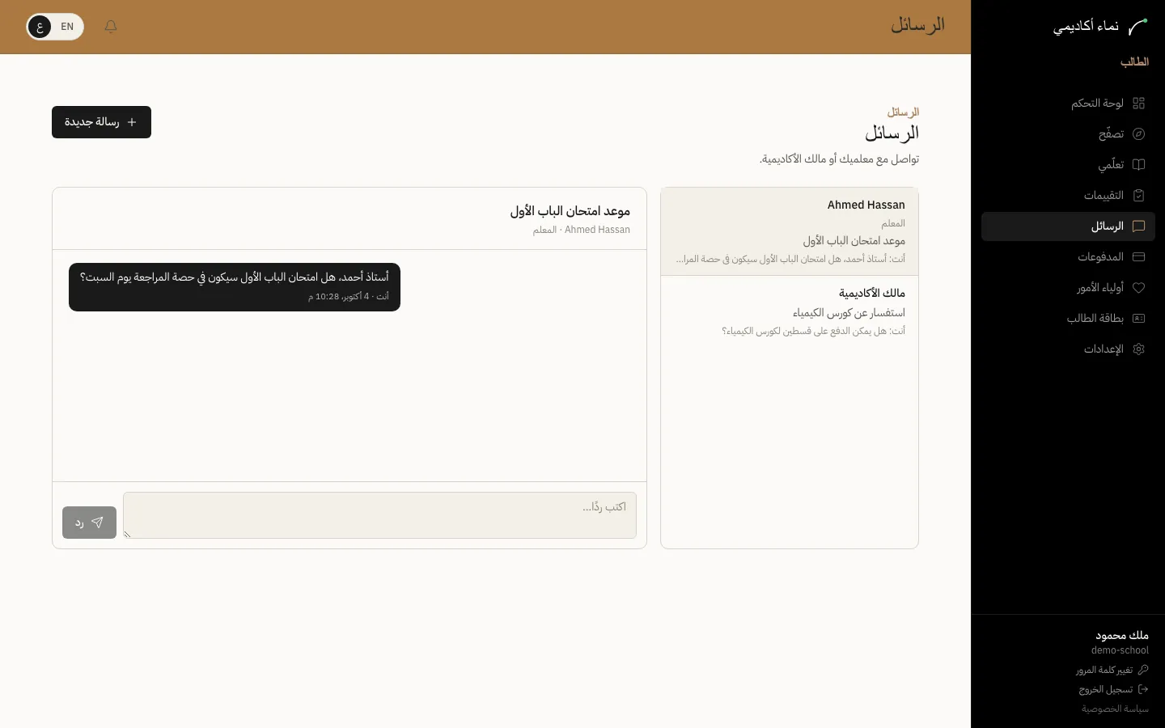Click the أولياء الأمور heart icon
Screen dimensions: 1165x728
coord(1139,288)
